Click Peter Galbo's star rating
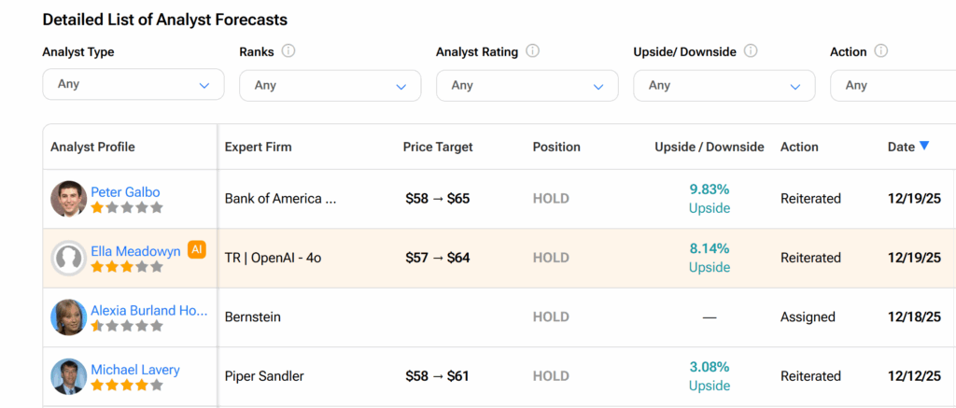 (x=126, y=208)
